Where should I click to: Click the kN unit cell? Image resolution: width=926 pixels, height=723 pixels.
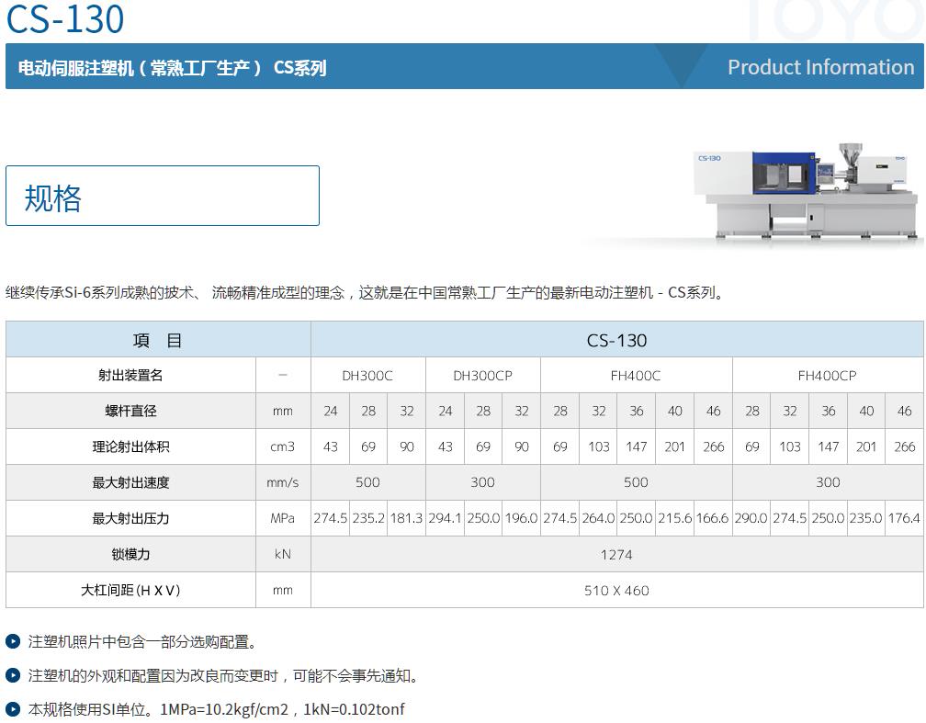(x=283, y=554)
